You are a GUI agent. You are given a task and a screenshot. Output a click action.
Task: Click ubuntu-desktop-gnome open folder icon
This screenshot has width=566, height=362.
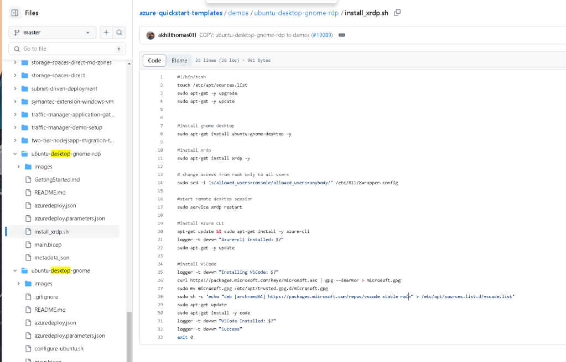click(x=25, y=270)
